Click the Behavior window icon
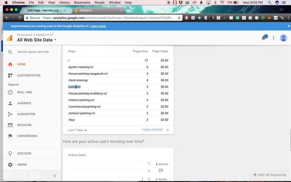This screenshot has height=182, width=291. [10, 125]
